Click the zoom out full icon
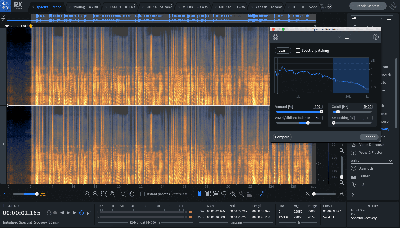 pos(112,194)
